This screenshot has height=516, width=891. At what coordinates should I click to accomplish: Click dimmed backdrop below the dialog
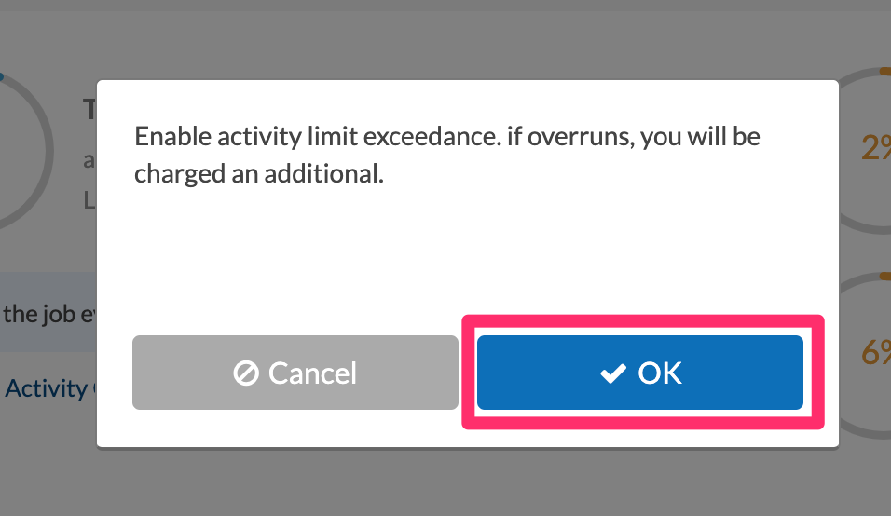click(445, 482)
